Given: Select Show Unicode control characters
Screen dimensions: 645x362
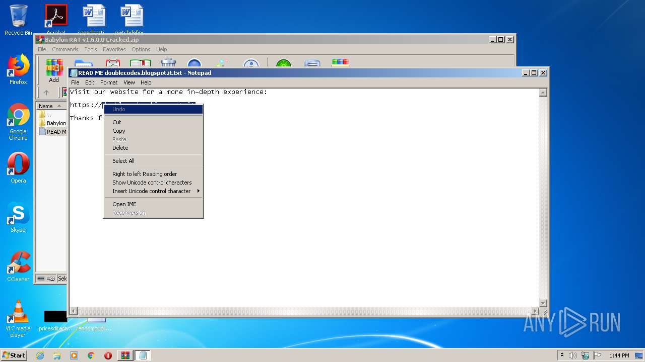Looking at the screenshot, I should [153, 183].
